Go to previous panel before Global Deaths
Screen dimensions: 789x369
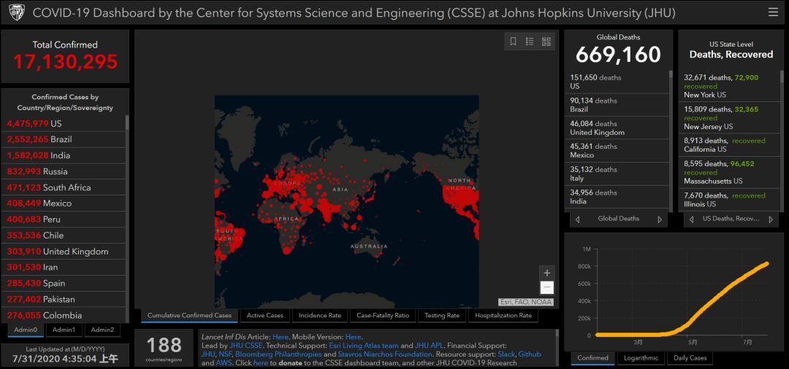coord(577,219)
